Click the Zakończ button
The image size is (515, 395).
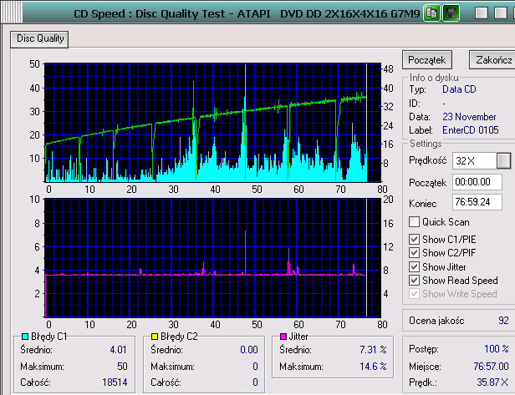click(x=492, y=60)
